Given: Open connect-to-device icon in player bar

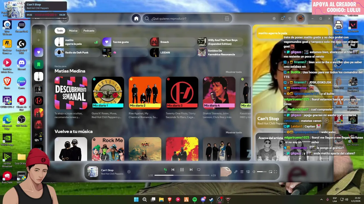Looking at the screenshot, I should point(248,172).
